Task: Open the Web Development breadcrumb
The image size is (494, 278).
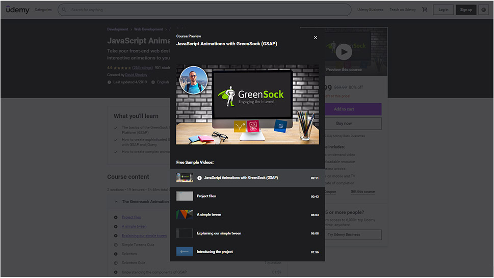Action: tap(148, 29)
